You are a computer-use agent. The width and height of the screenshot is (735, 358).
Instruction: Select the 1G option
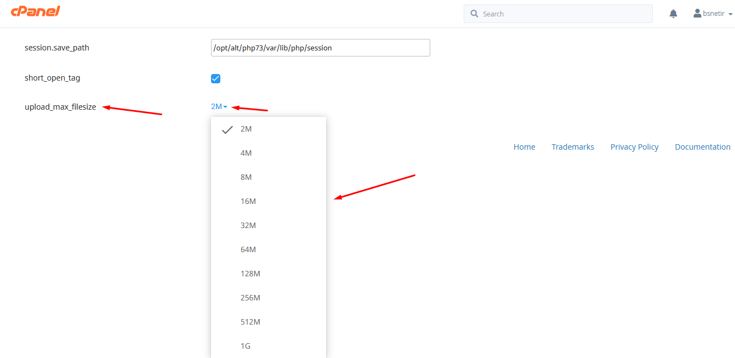(269, 346)
